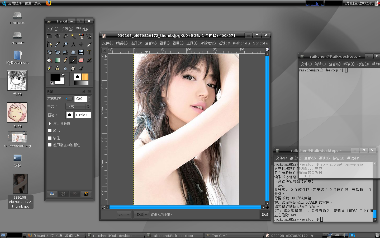Choose the Bucket Fill tool
Screen dimensions: 380x238
pyautogui.click(x=50, y=60)
